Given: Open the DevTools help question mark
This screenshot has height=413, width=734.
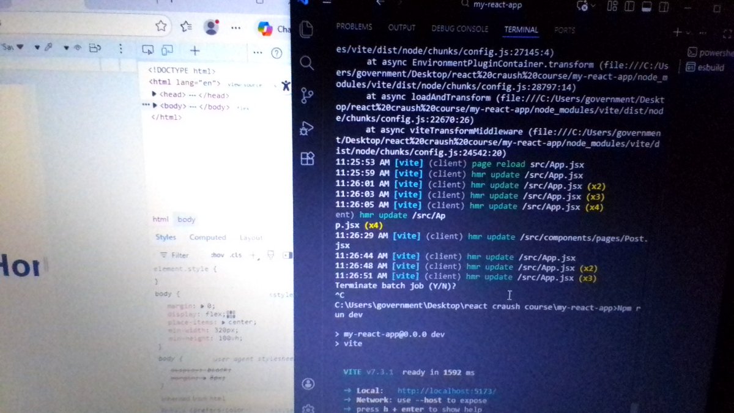Looking at the screenshot, I should pos(276,53).
